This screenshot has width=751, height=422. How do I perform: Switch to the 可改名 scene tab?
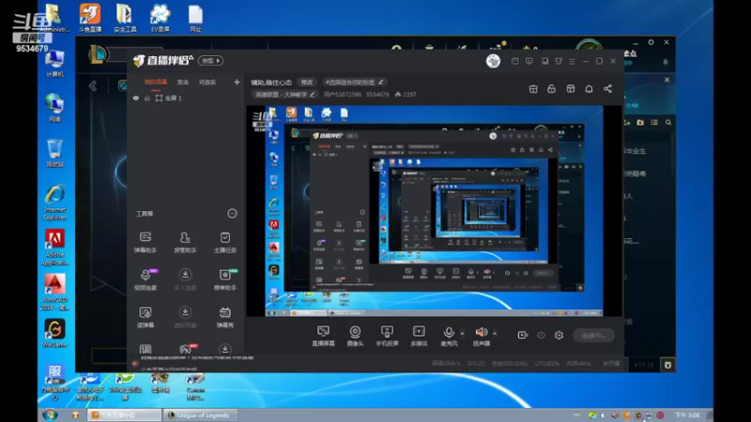click(207, 83)
